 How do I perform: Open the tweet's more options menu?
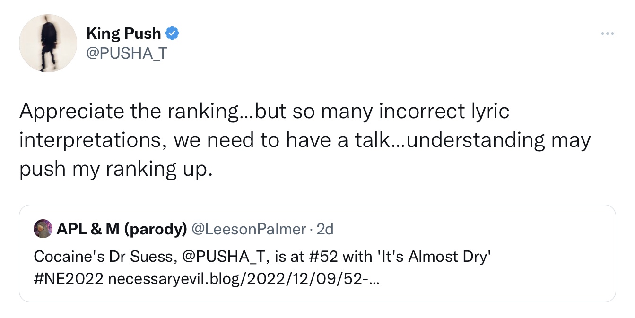607,34
